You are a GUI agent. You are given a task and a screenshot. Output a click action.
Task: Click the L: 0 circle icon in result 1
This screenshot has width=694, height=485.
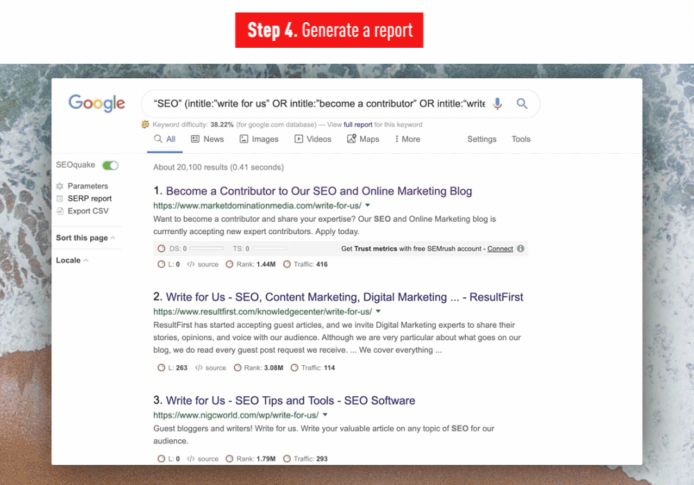162,264
